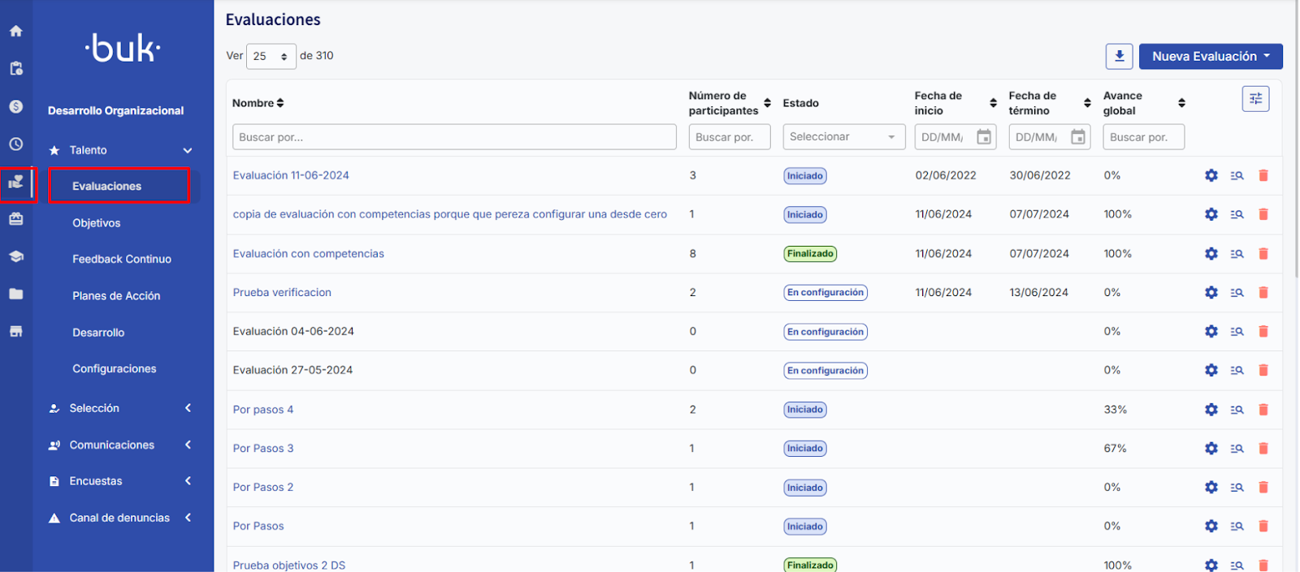Open the dollar sign sidebar icon
This screenshot has width=1300, height=572.
coord(15,106)
